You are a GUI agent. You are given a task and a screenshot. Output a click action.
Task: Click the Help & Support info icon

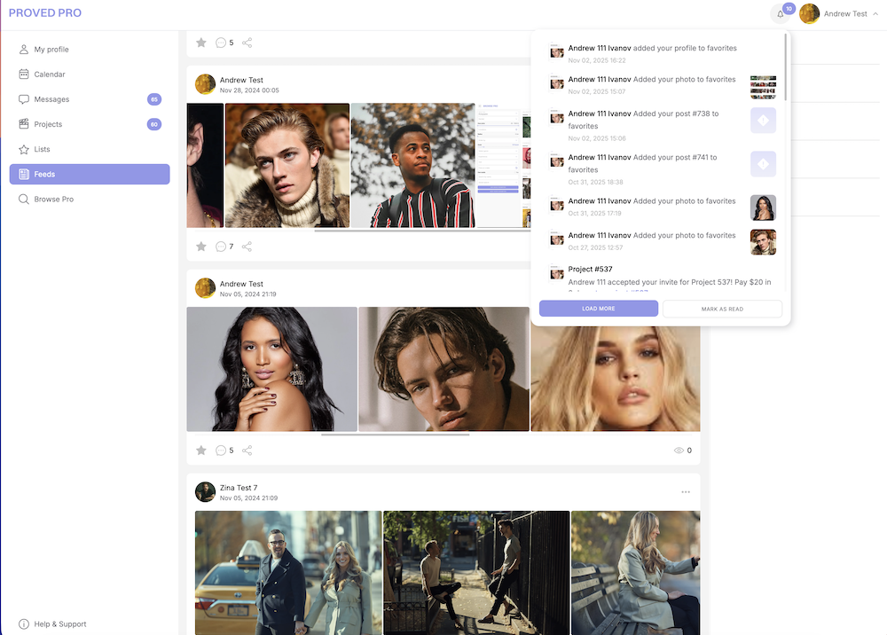pyautogui.click(x=24, y=623)
